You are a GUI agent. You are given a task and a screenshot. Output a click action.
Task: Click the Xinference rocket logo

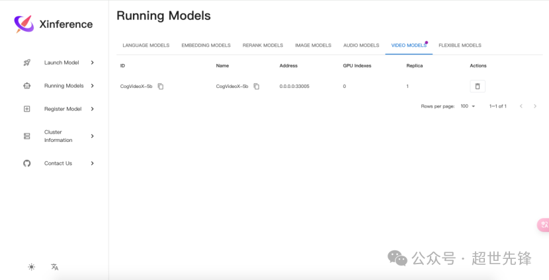pos(24,24)
